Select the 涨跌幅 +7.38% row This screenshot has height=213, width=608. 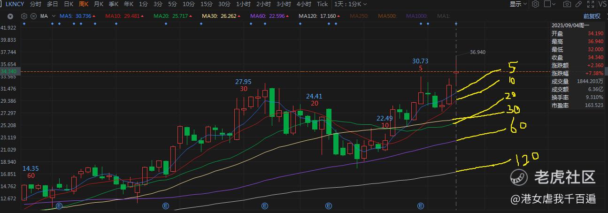click(x=578, y=74)
